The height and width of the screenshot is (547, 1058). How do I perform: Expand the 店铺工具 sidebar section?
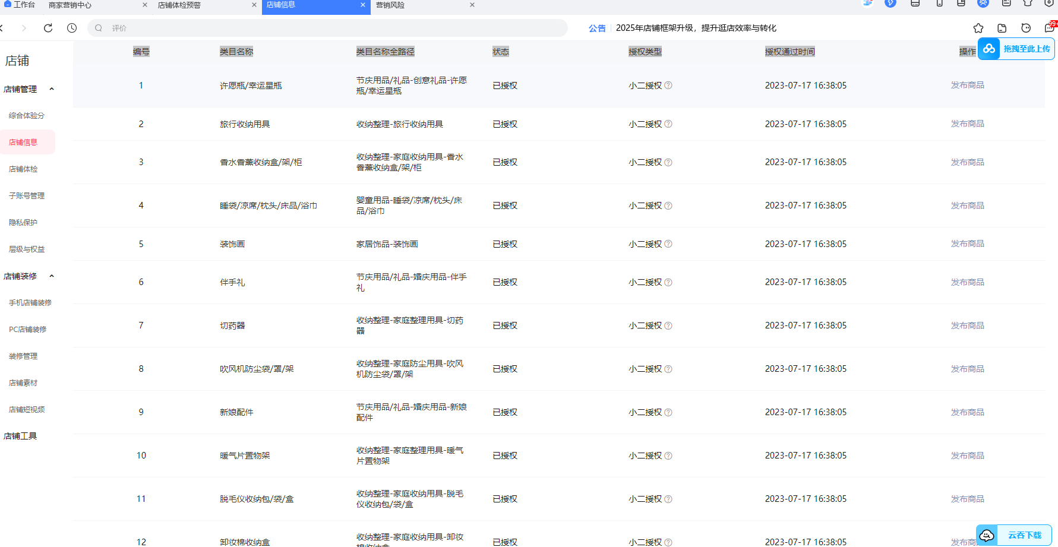click(20, 436)
